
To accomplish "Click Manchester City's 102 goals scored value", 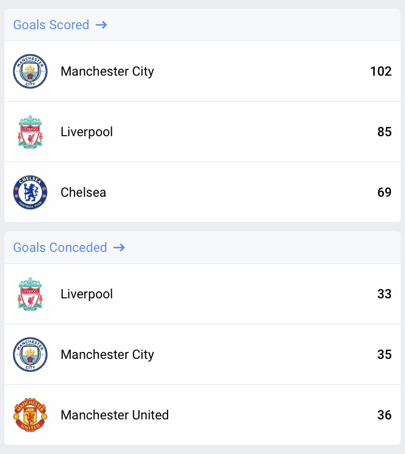I will tap(381, 71).
